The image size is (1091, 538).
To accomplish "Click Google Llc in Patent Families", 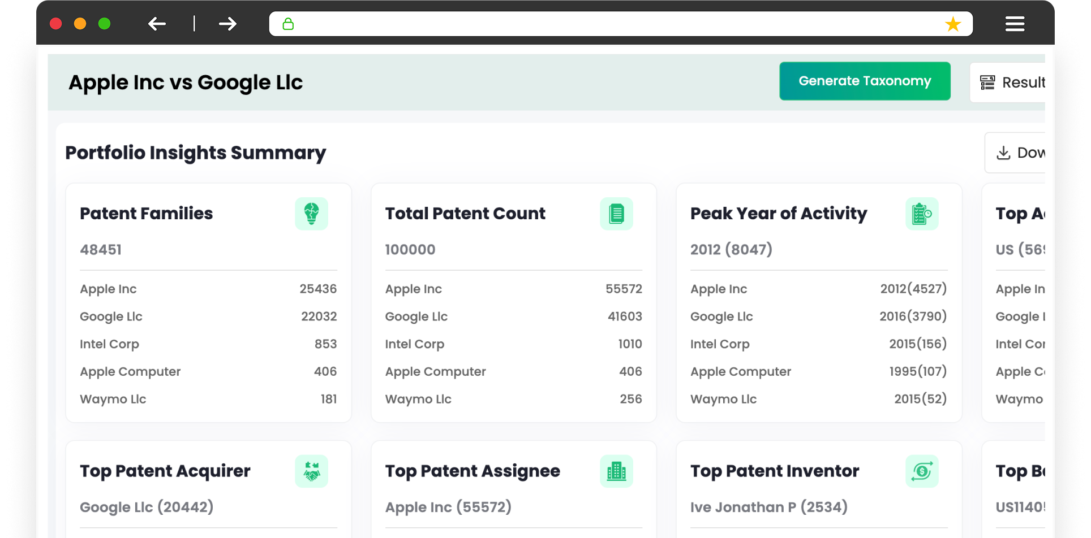I will 111,316.
